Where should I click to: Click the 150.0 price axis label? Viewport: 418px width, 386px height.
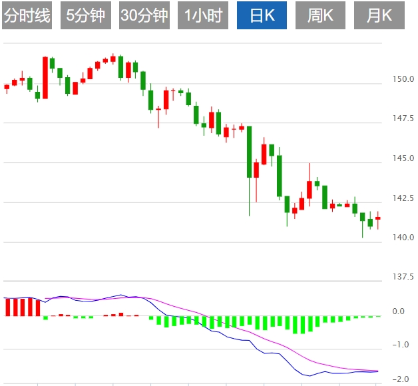coord(403,79)
